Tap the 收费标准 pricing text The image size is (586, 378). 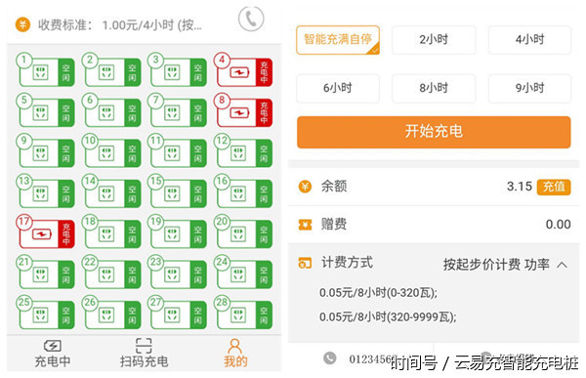click(x=119, y=25)
